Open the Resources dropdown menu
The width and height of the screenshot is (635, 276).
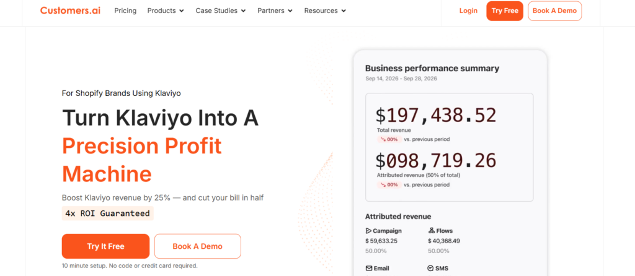pos(325,11)
